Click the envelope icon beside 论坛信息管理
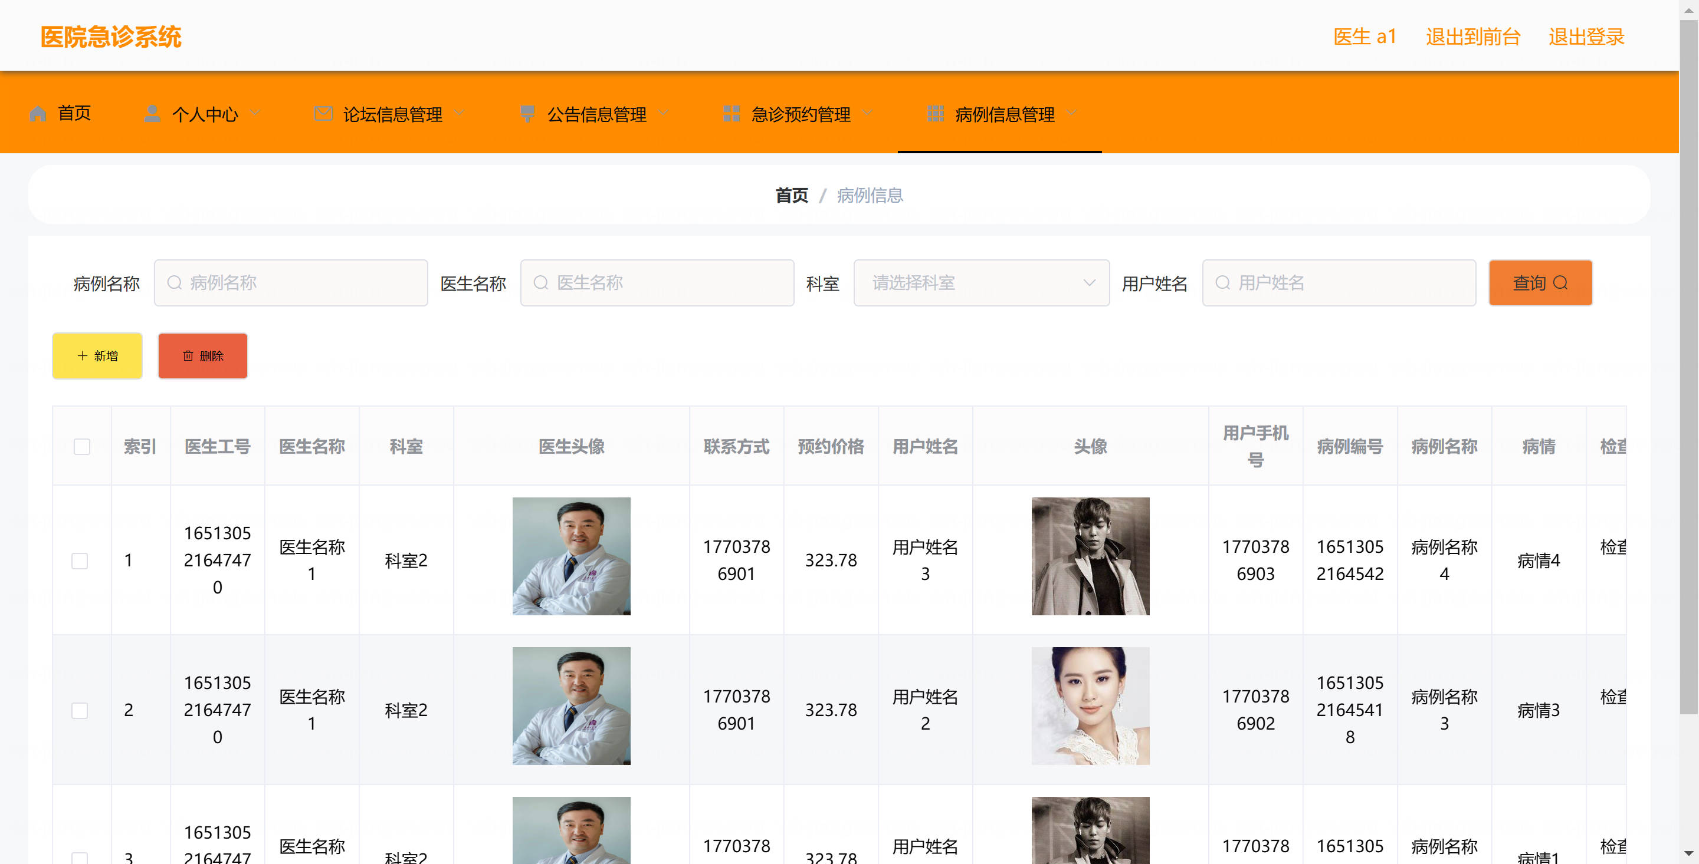Viewport: 1699px width, 864px height. pos(323,113)
